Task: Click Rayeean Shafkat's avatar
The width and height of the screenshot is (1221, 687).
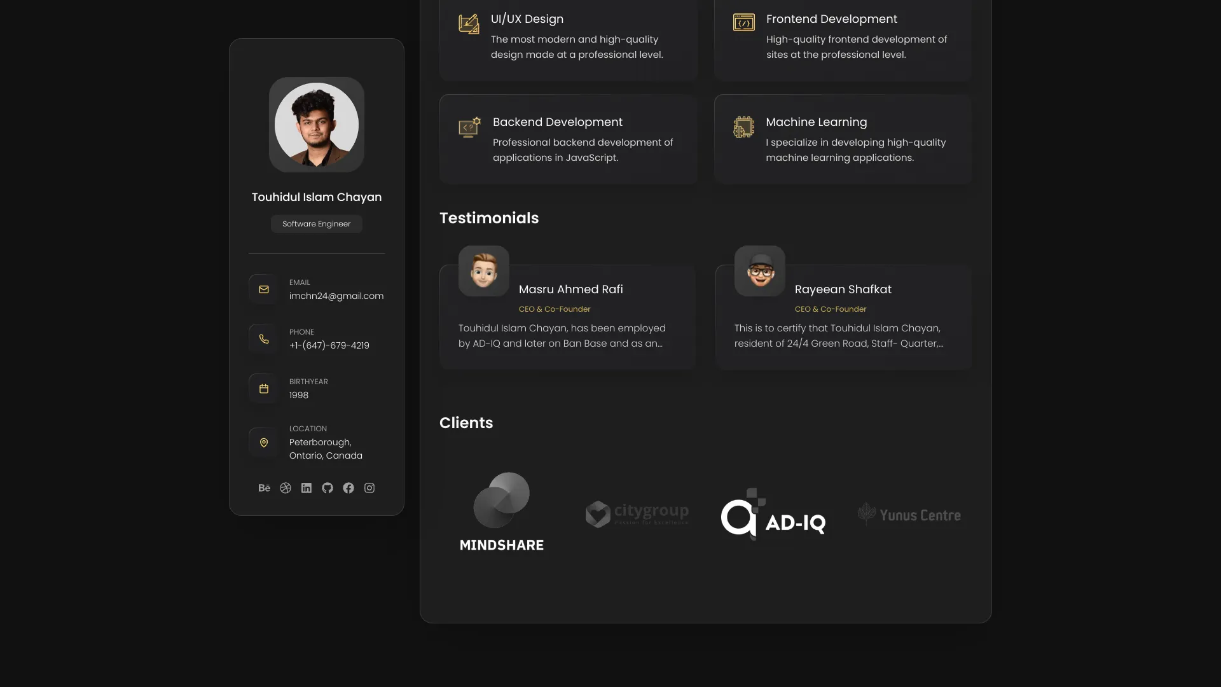Action: 760,271
